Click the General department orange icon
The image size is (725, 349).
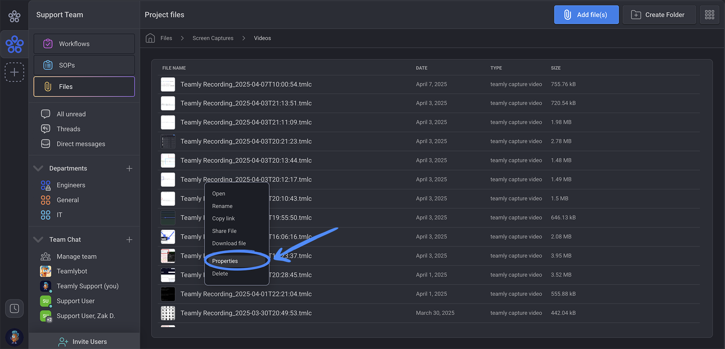pos(45,200)
